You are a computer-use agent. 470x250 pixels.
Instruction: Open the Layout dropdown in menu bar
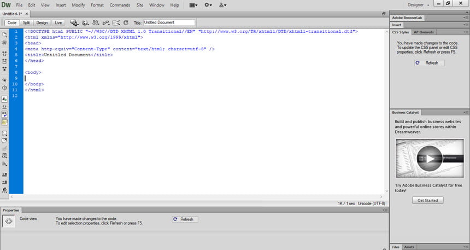tap(193, 5)
